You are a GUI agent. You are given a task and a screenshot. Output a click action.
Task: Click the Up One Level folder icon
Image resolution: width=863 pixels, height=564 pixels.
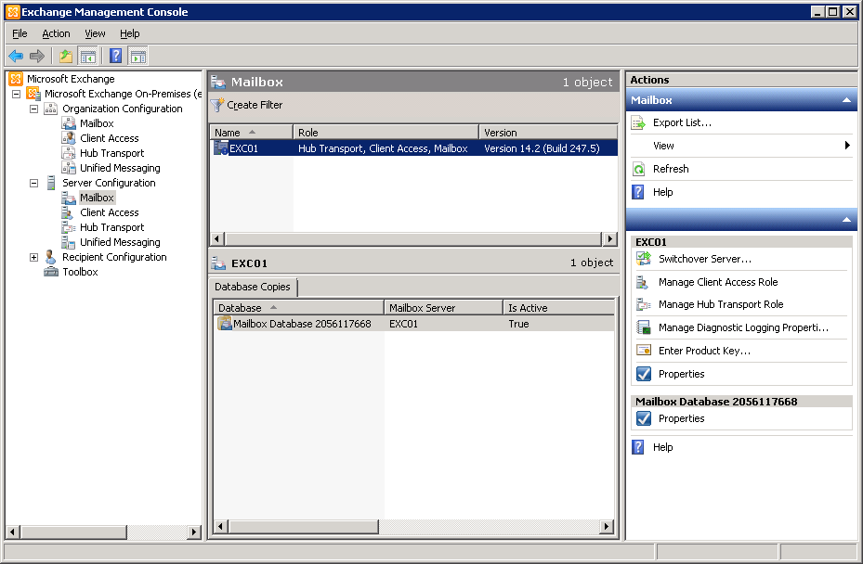click(x=66, y=56)
